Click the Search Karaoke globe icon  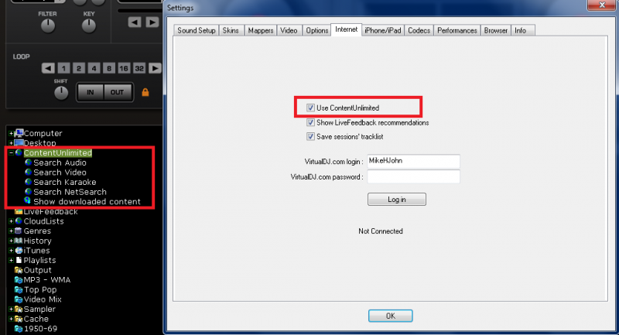[28, 182]
